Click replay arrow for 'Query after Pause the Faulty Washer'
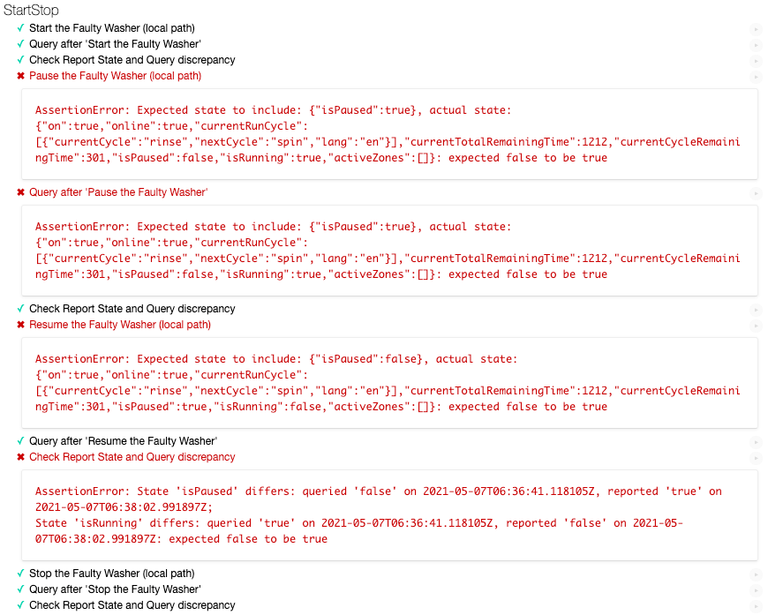Viewport: 768px width, 615px height. click(x=756, y=193)
